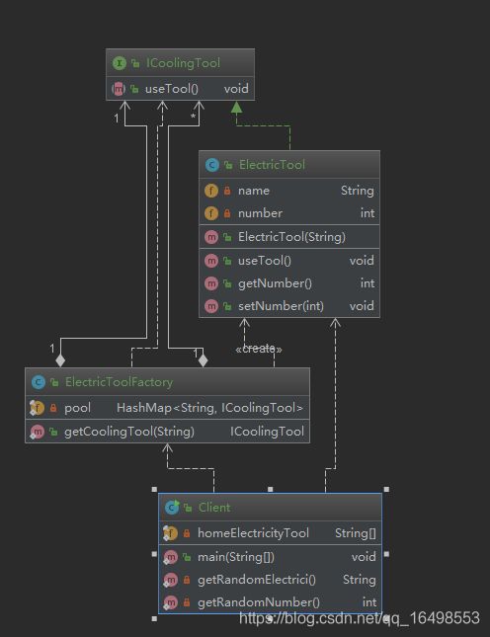The height and width of the screenshot is (637, 490).
Task: Select the number field text in ElectricTool
Action: click(x=260, y=213)
